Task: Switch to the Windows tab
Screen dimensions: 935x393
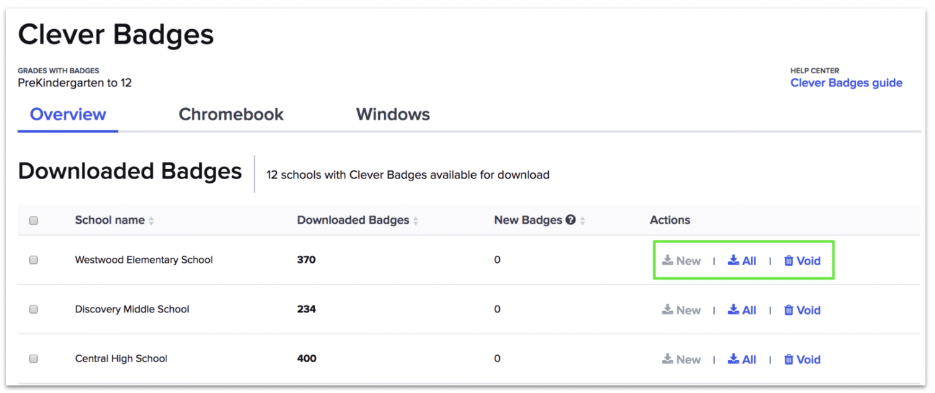Action: (x=392, y=114)
